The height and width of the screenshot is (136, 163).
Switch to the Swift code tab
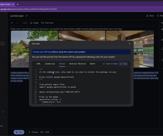[93, 64]
